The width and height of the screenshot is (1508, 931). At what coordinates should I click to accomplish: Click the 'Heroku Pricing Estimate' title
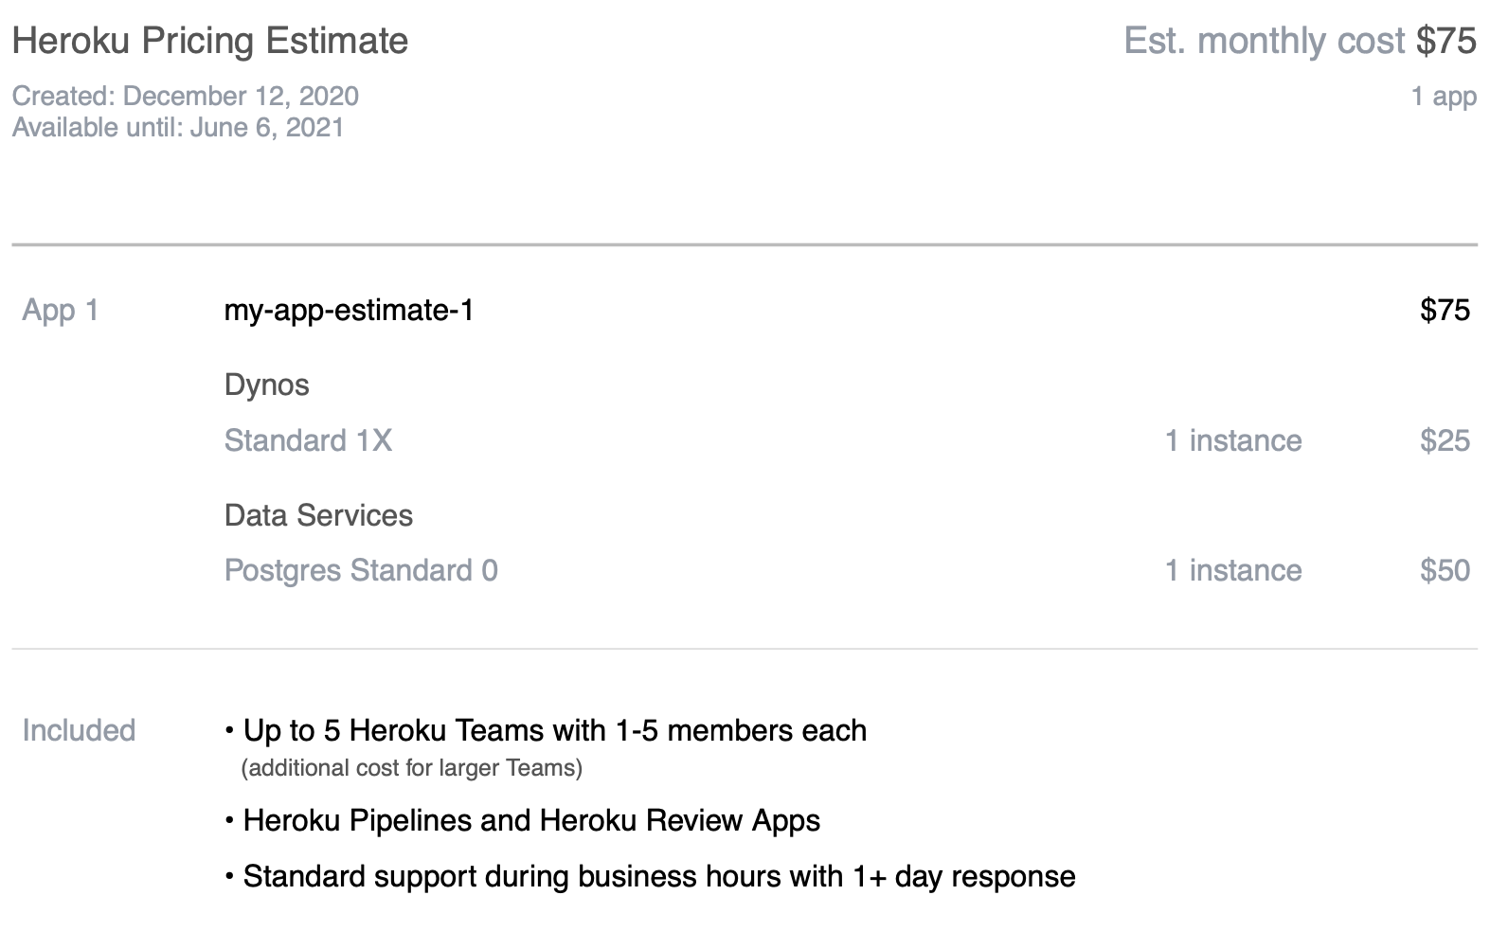coord(210,41)
